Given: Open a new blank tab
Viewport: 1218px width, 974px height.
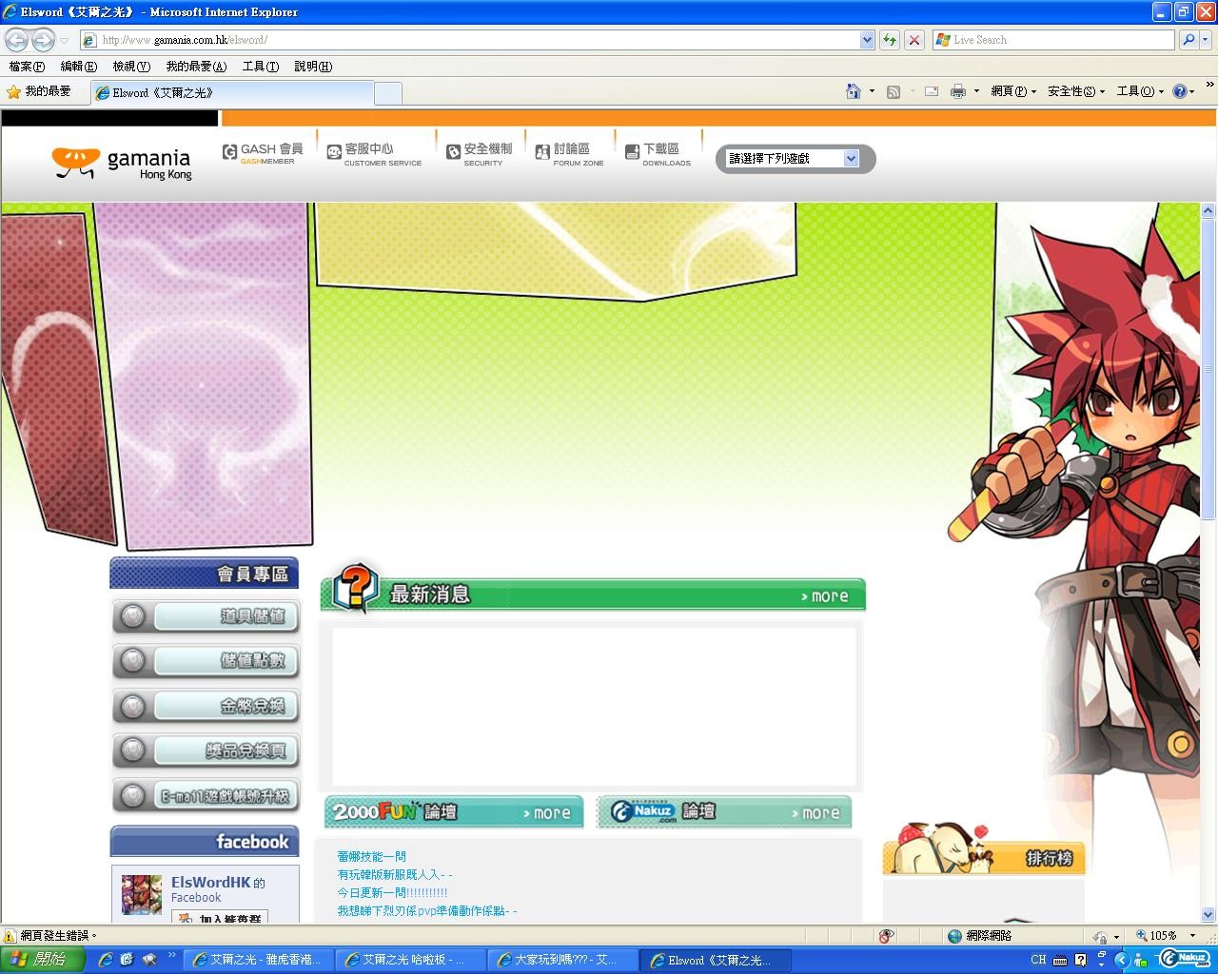Looking at the screenshot, I should 388,93.
